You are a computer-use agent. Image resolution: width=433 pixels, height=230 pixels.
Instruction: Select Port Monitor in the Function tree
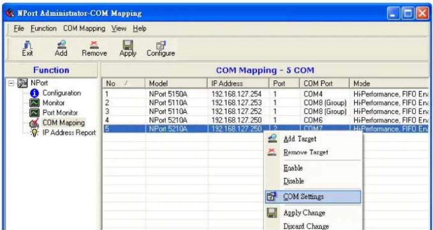(60, 113)
